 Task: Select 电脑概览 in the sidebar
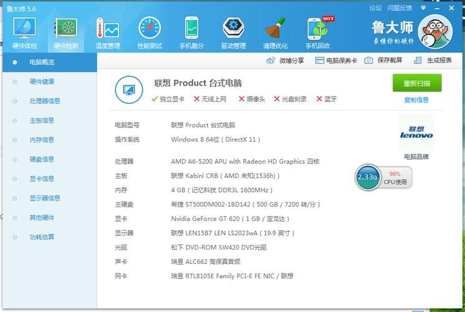[x=49, y=62]
